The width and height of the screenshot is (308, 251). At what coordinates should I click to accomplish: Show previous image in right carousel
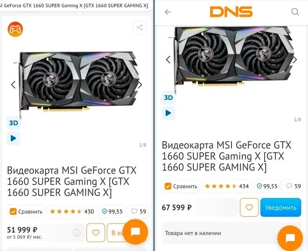pos(168,60)
